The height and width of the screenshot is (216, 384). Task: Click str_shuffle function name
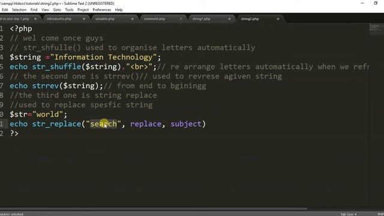(x=56, y=67)
